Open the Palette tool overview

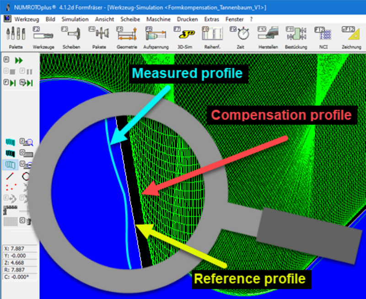coord(16,36)
